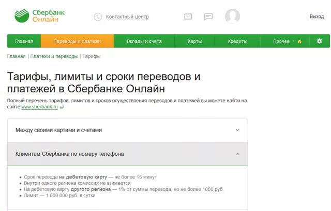Click the phone icon near Контактный центр
This screenshot has height=211, width=331.
[98, 17]
